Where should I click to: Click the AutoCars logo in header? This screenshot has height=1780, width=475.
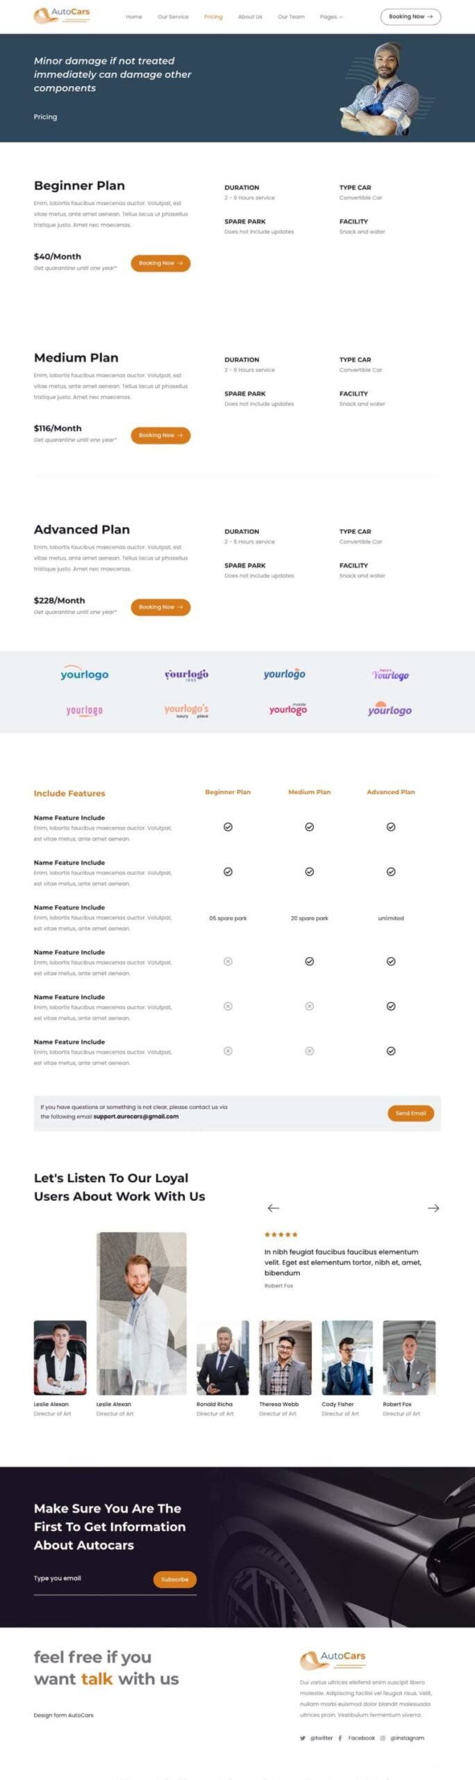click(62, 15)
